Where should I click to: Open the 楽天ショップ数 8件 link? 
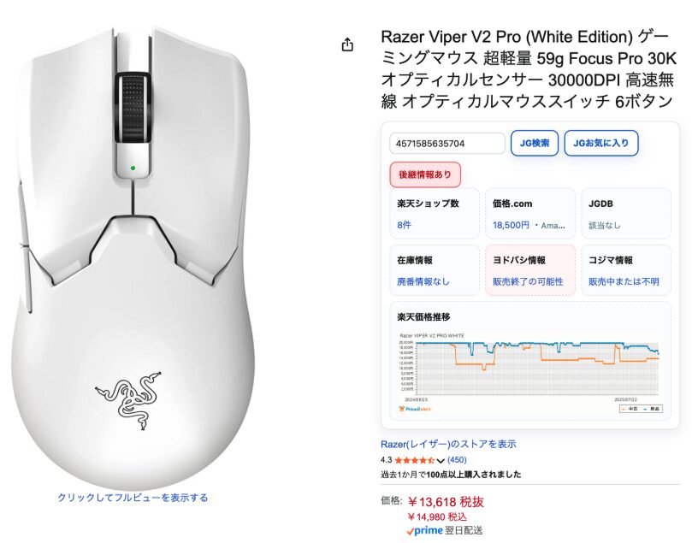coord(404,225)
